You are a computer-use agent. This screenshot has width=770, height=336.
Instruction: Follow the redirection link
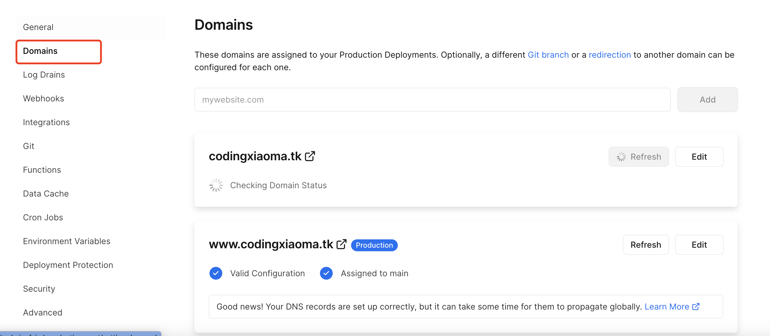coord(610,55)
